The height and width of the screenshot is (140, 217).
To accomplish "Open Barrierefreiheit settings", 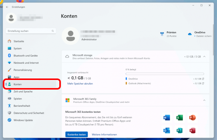I will (x=31, y=106).
